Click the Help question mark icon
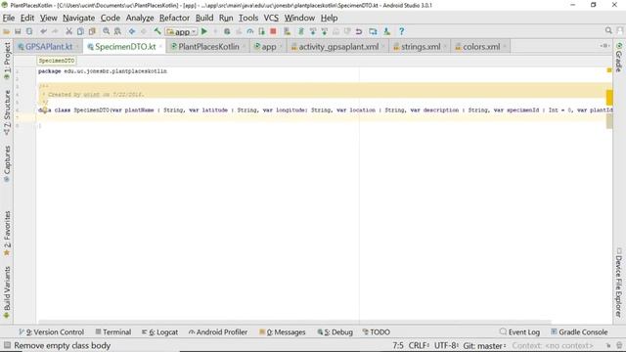The width and height of the screenshot is (626, 352). 402,31
